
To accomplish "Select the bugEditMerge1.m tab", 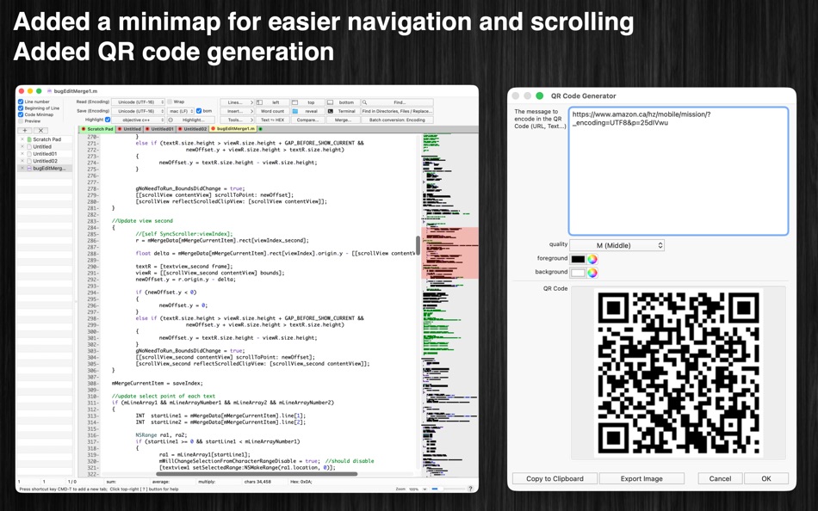I will point(233,129).
